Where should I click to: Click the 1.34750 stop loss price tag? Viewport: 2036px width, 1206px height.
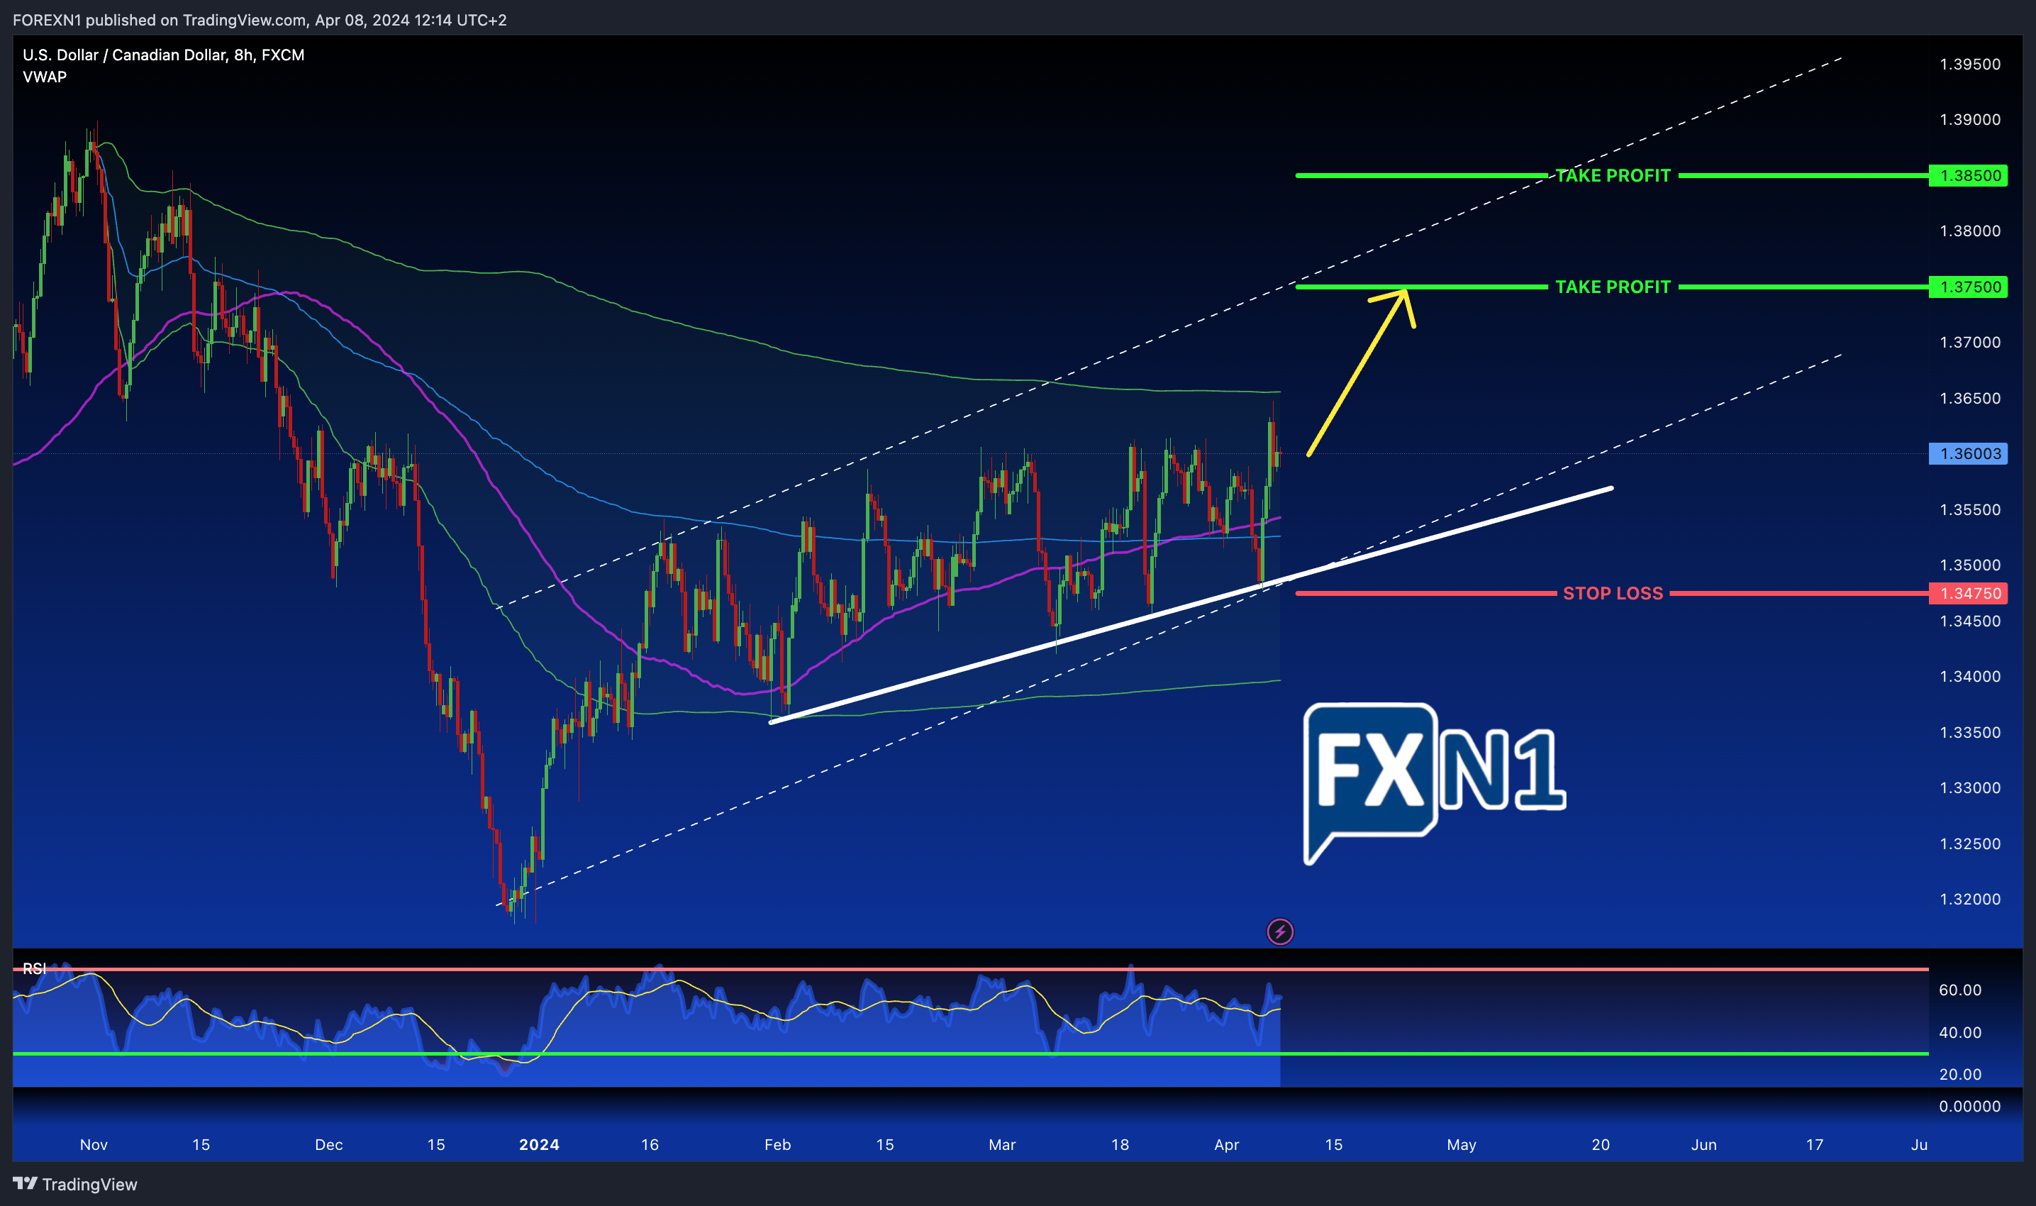coord(1968,593)
